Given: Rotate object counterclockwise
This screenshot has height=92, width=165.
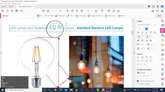Looking at the screenshot, I should (138, 61).
